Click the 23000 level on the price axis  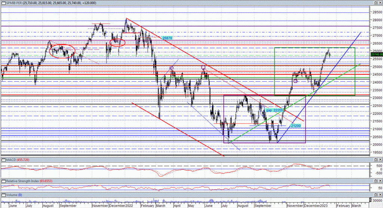(377, 98)
